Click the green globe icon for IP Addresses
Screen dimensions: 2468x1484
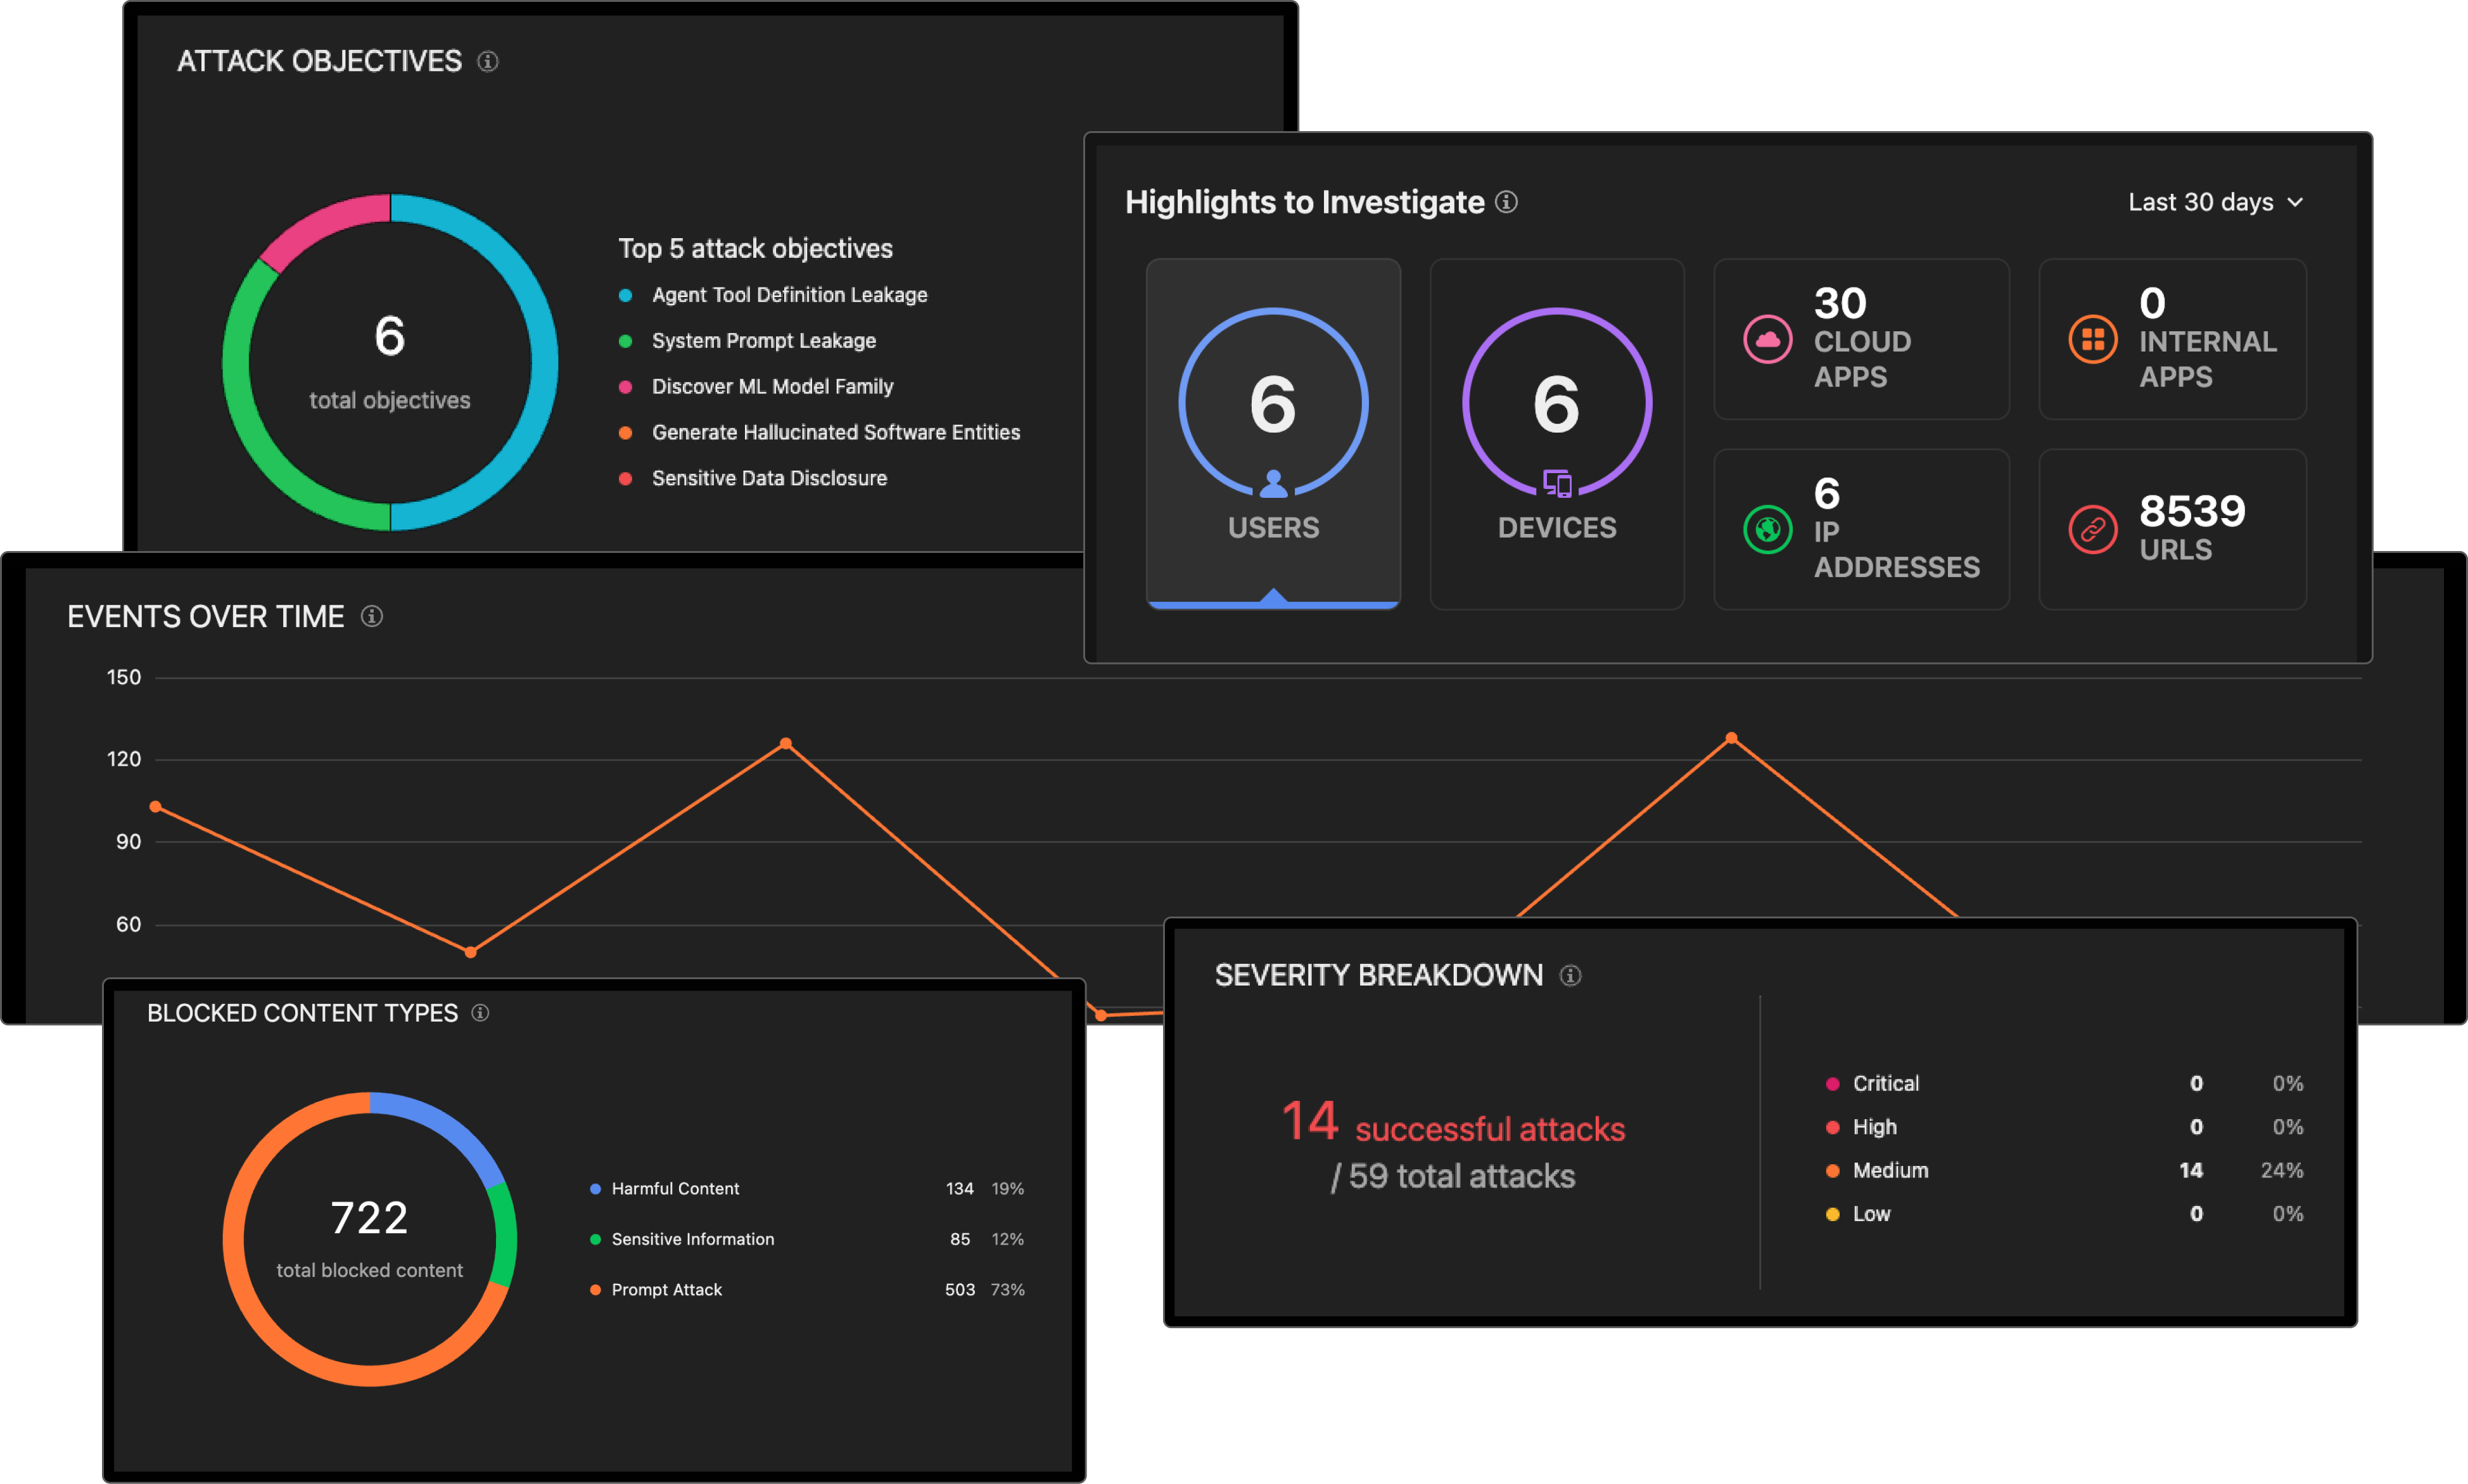(1767, 529)
